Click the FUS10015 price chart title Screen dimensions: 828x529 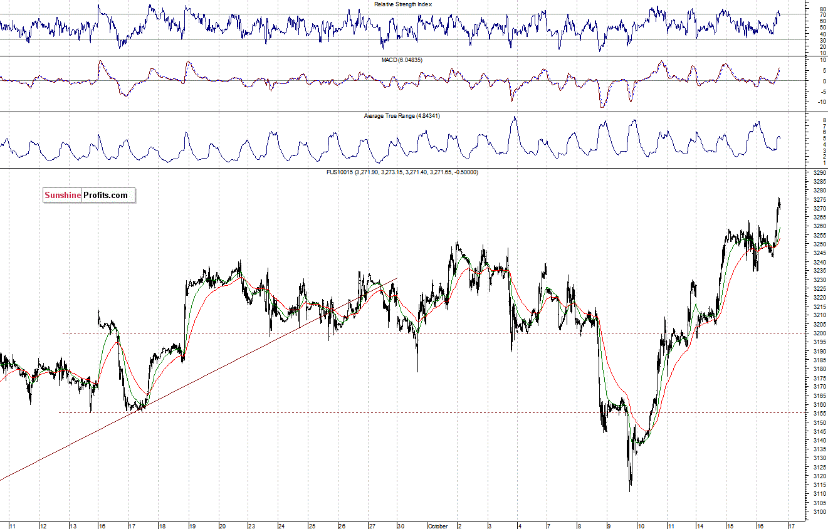403,172
